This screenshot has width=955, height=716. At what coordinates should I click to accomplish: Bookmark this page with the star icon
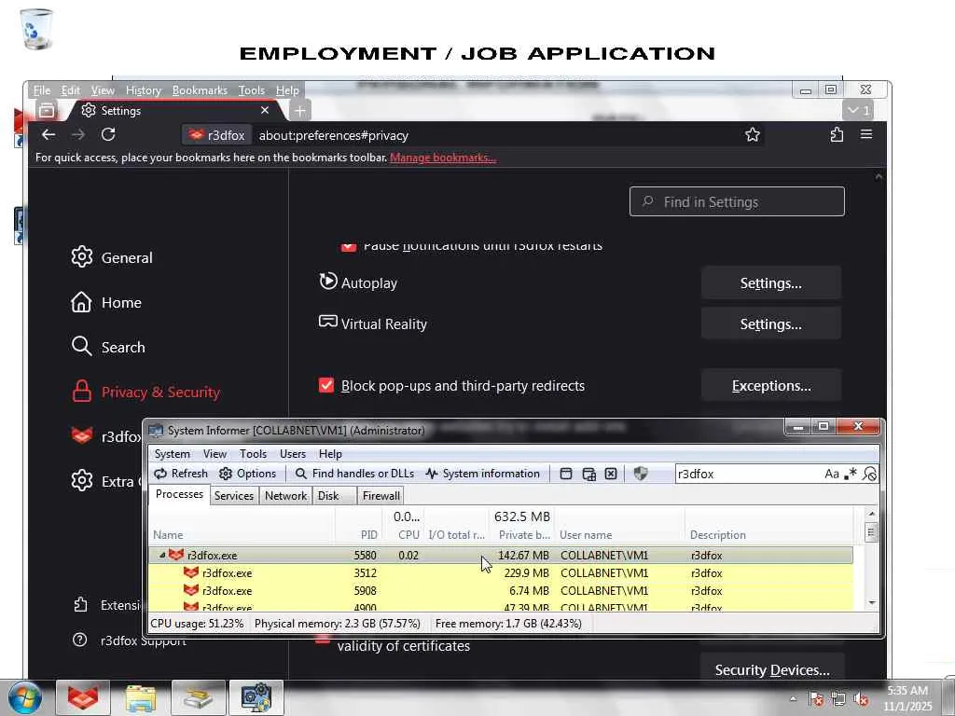pyautogui.click(x=753, y=134)
